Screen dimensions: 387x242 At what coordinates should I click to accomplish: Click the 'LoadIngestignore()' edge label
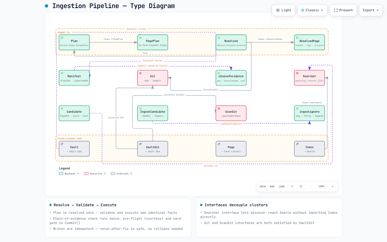[231, 124]
